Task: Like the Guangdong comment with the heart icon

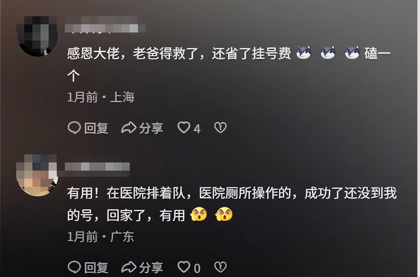Action: coord(184,267)
